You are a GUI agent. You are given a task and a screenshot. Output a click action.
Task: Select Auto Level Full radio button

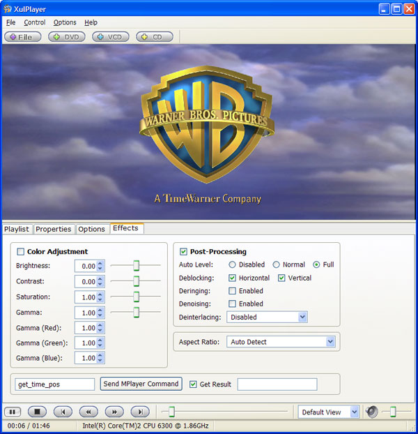click(316, 264)
